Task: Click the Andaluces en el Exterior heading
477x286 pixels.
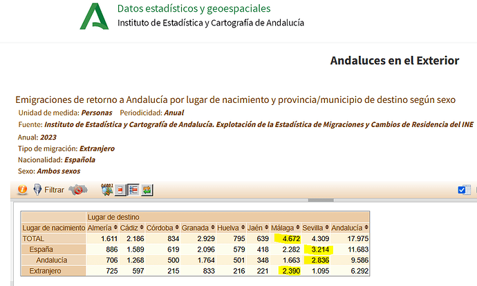Action: 394,61
